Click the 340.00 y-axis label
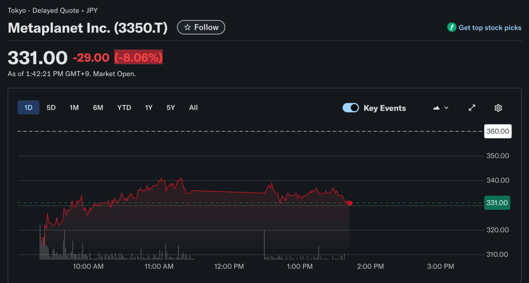 point(498,180)
